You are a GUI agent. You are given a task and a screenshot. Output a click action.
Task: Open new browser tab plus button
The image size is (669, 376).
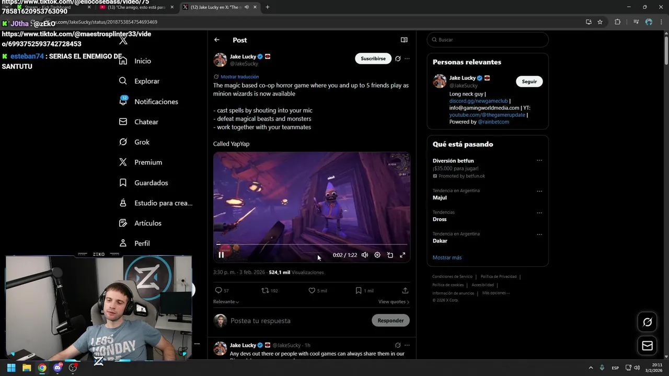coord(267,7)
